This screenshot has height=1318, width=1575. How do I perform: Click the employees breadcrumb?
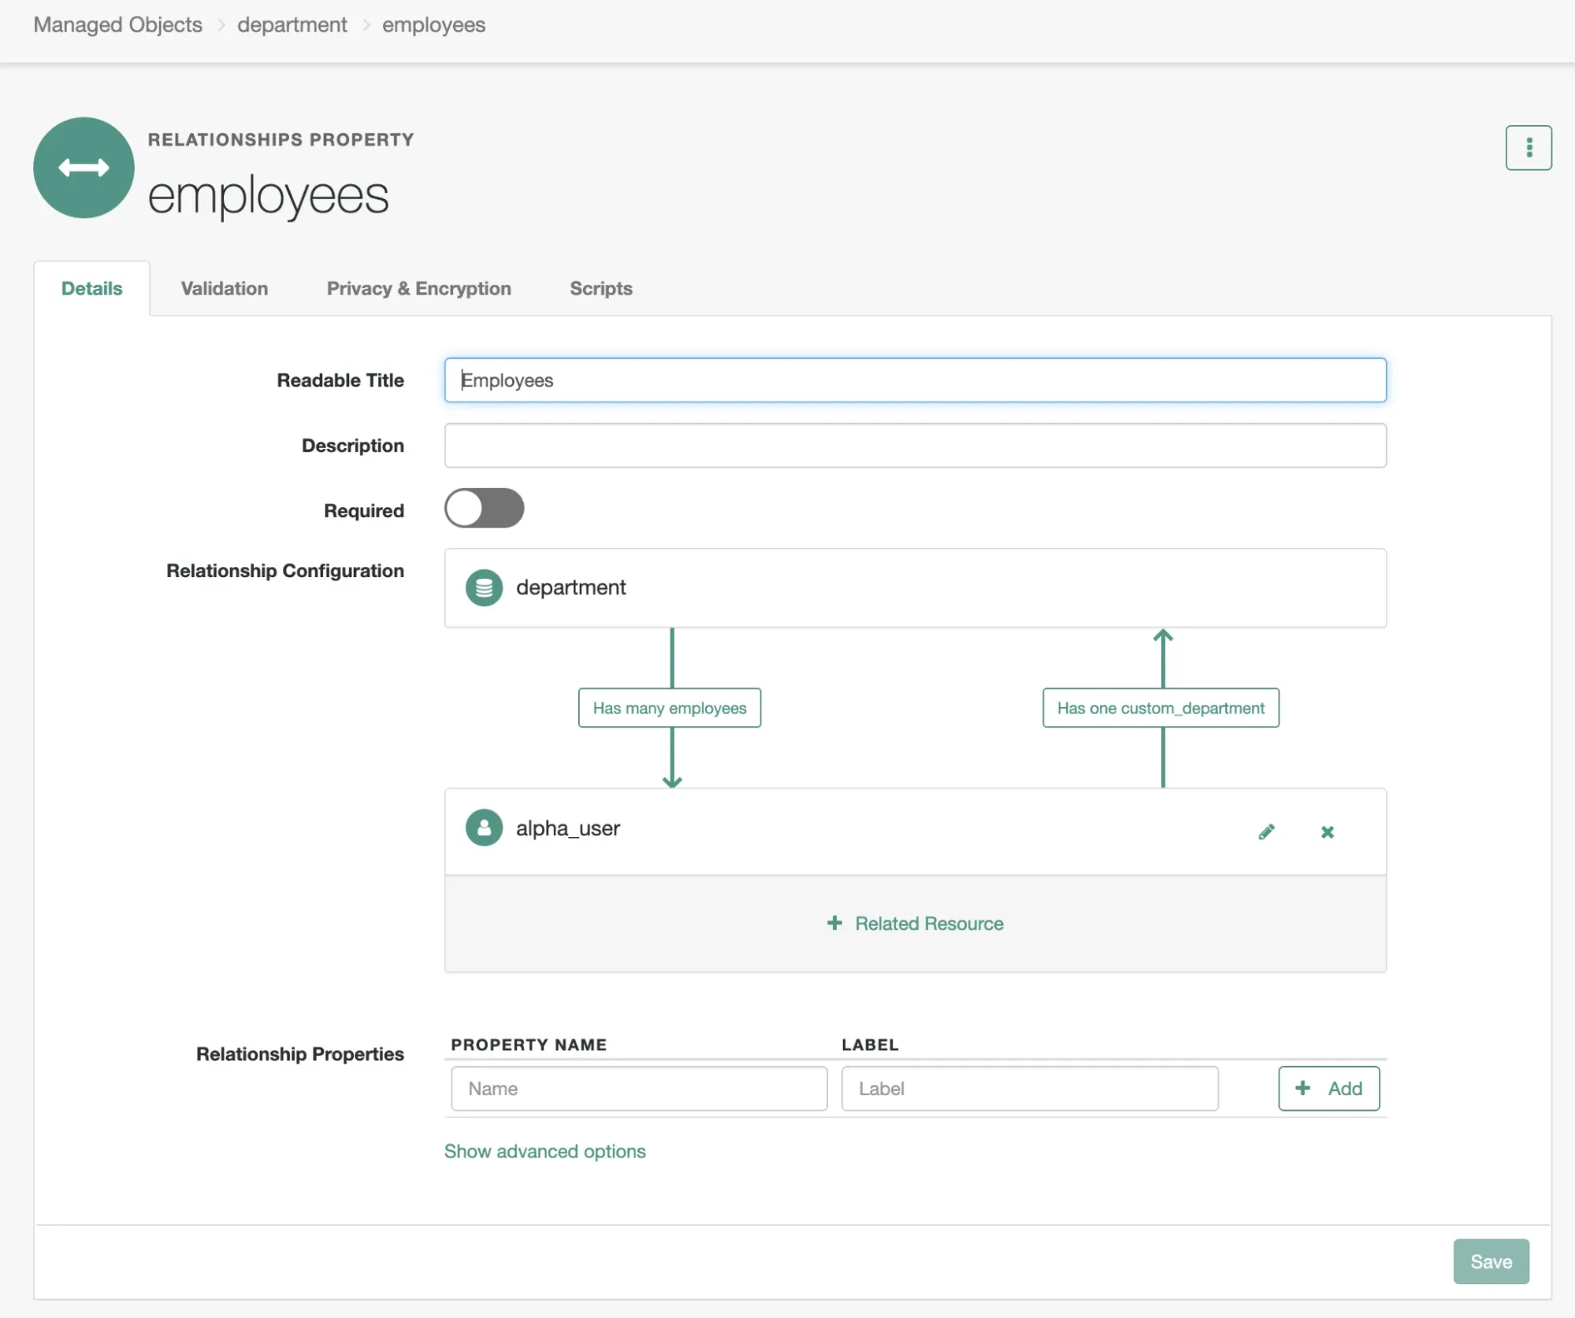pos(433,24)
